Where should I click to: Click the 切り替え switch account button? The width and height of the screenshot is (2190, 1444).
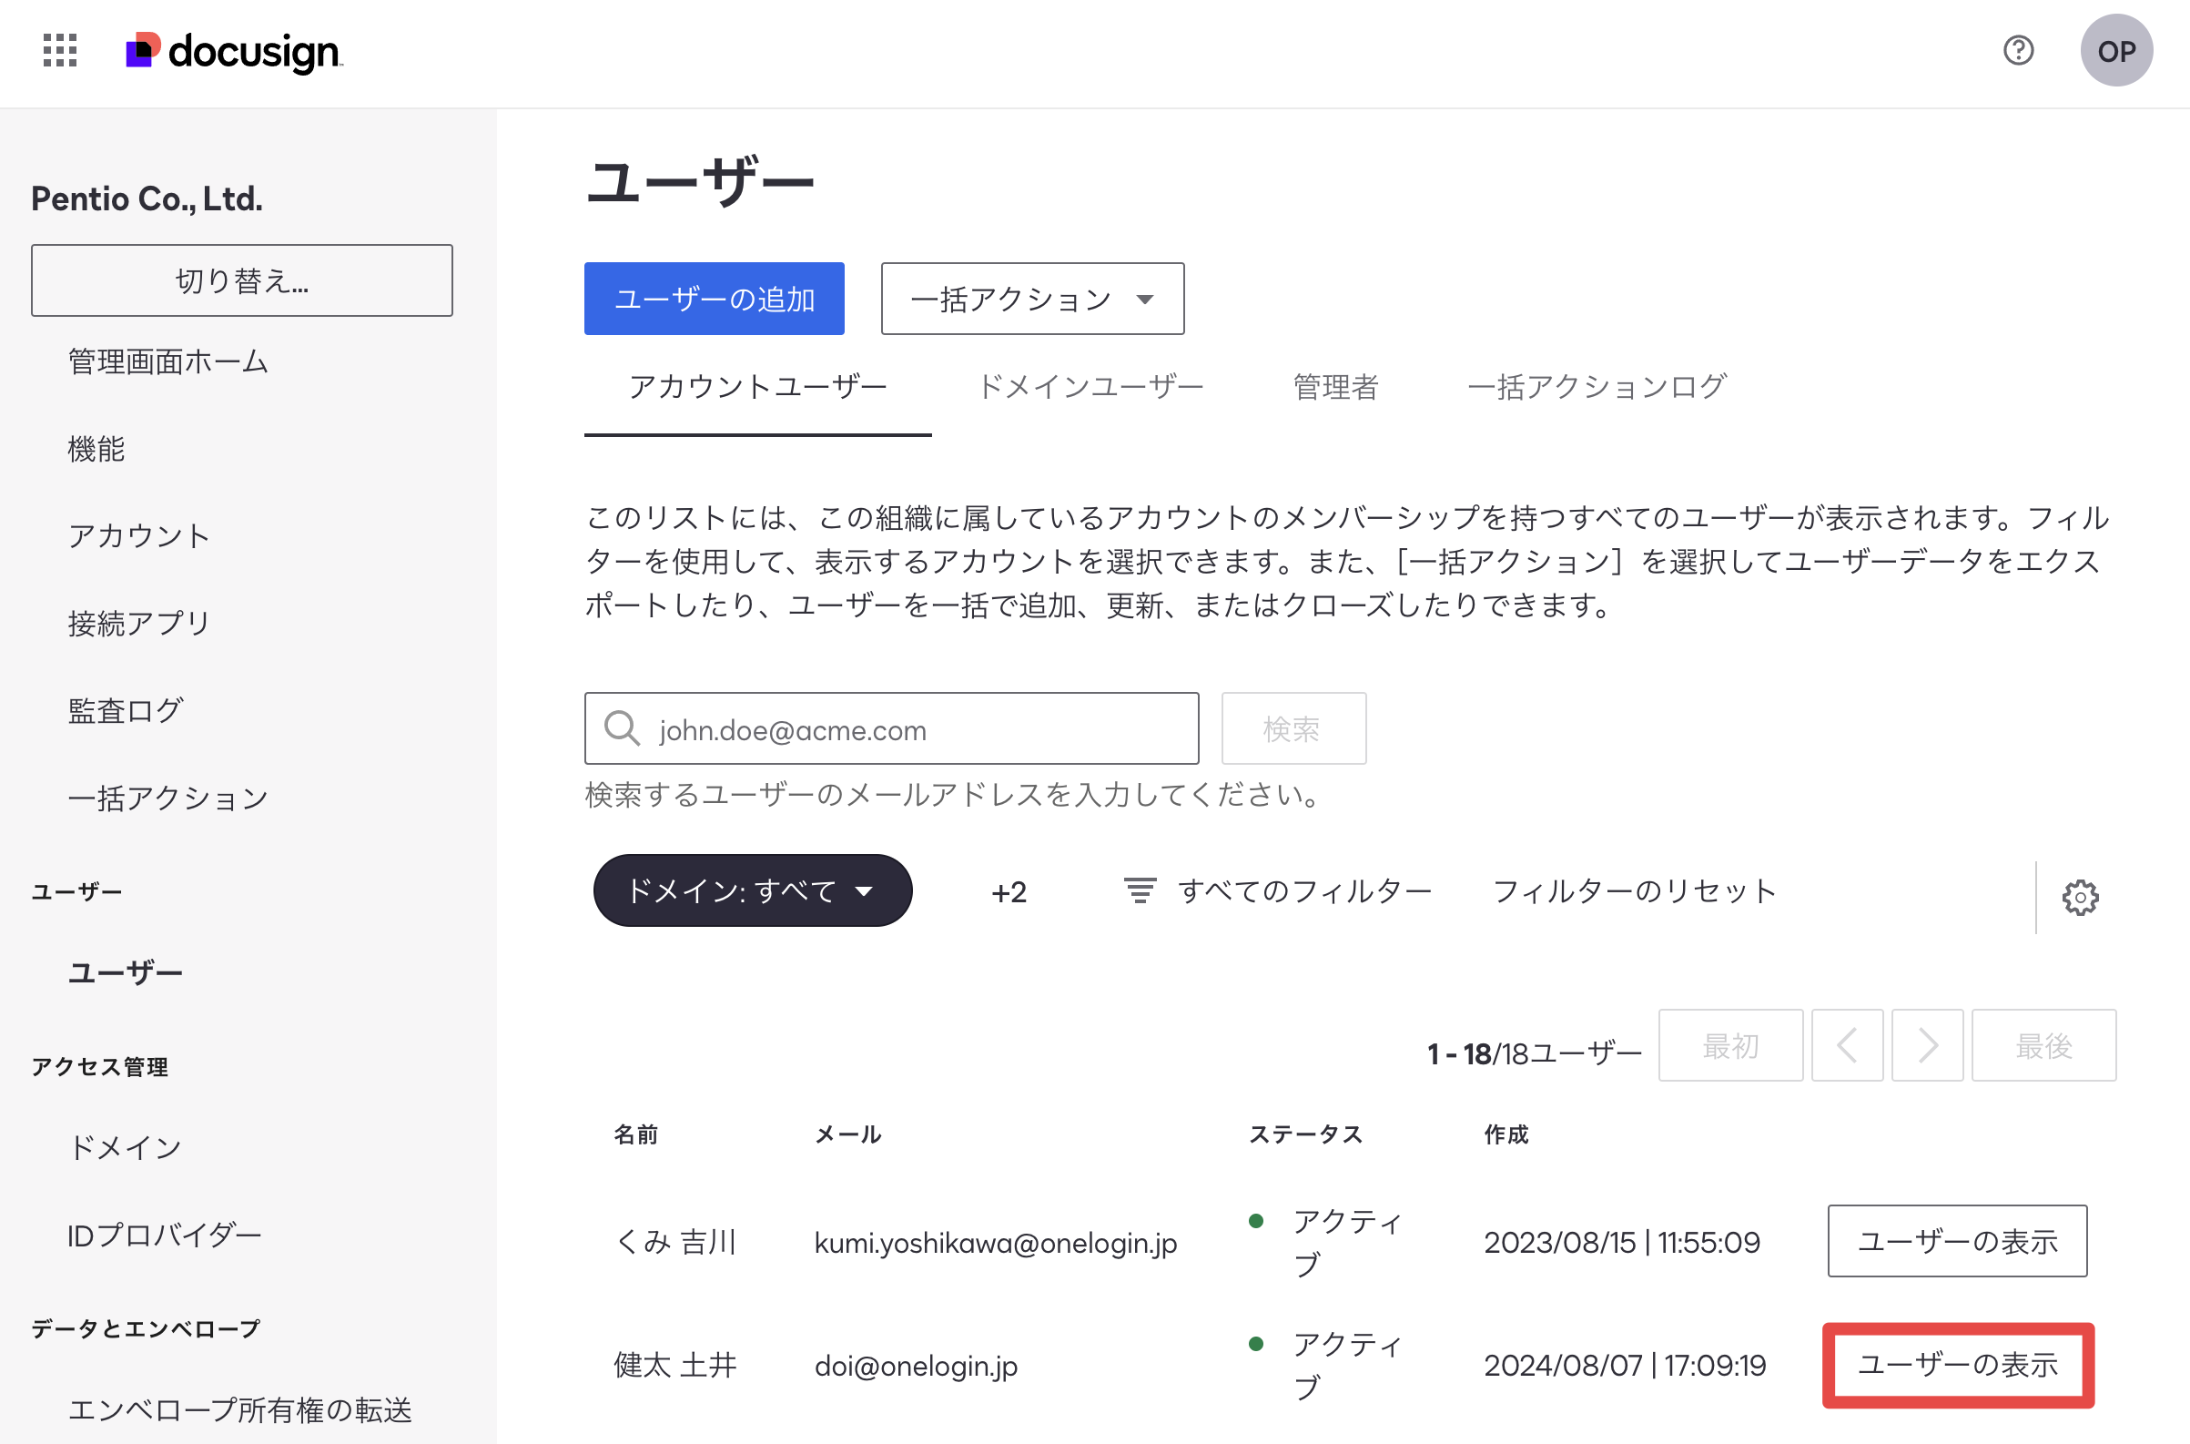[242, 280]
